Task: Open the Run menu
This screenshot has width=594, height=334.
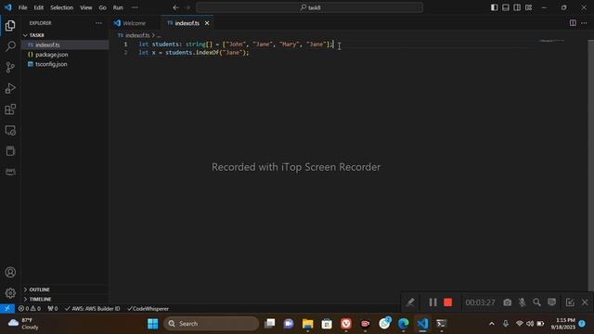Action: coord(118,7)
